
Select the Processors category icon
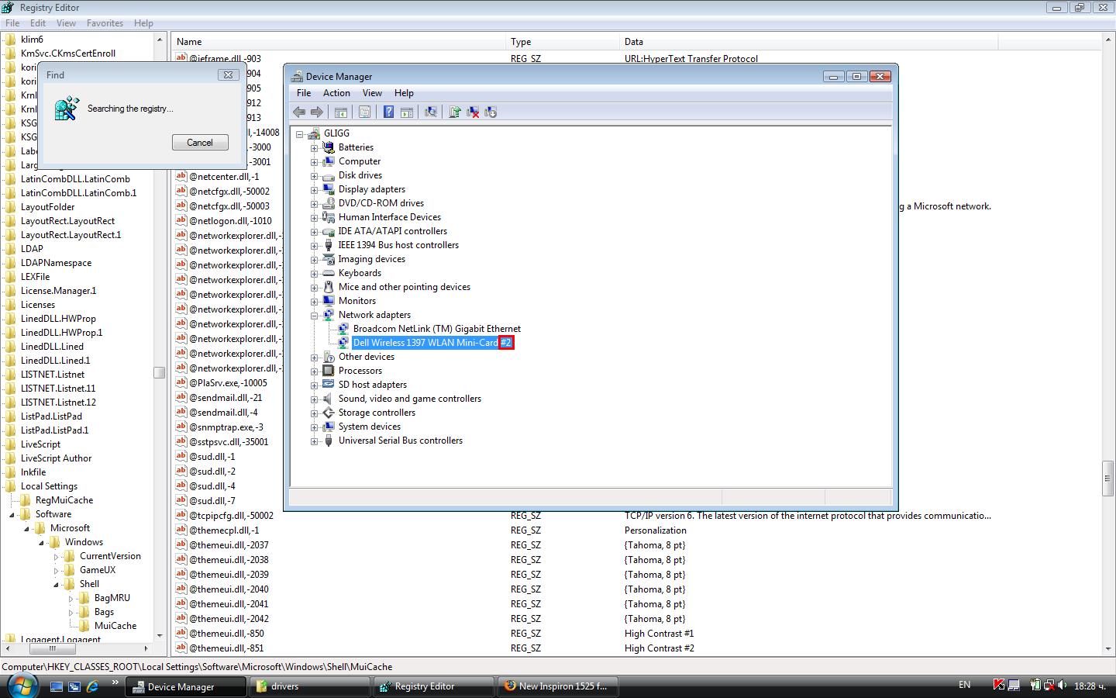point(329,371)
